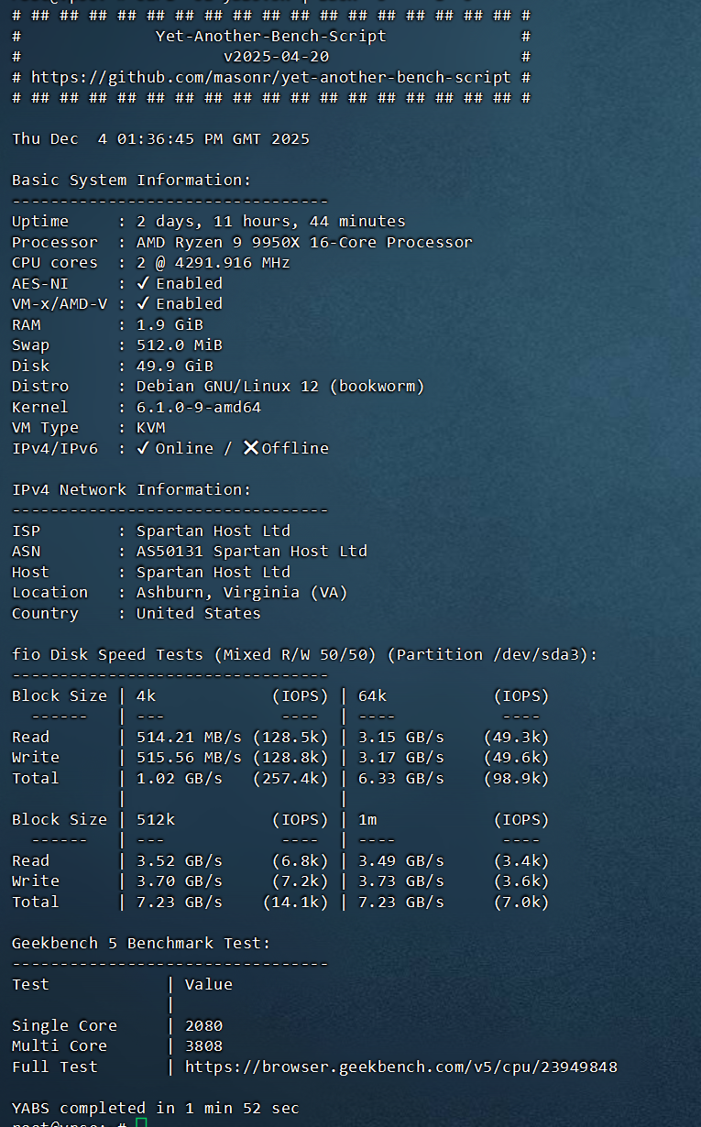Click the AS50131 Spartan Host Ltd ASN value
701x1127 pixels.
[x=251, y=551]
